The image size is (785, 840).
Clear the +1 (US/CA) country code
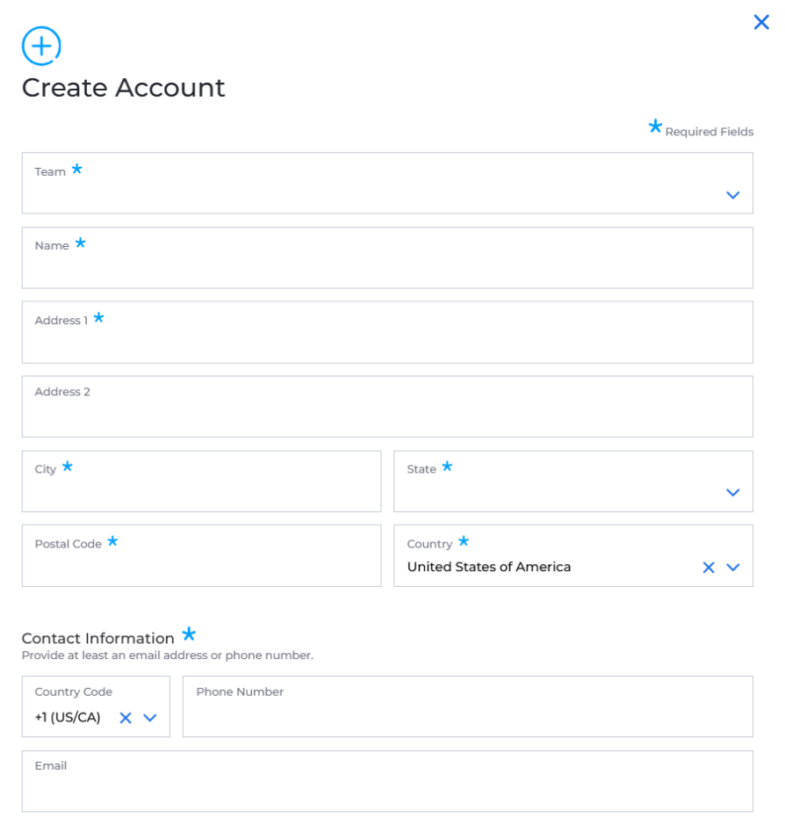click(x=126, y=718)
